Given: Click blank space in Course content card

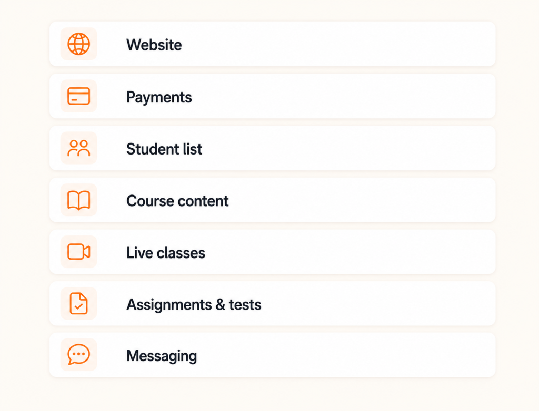Looking at the screenshot, I should point(344,200).
